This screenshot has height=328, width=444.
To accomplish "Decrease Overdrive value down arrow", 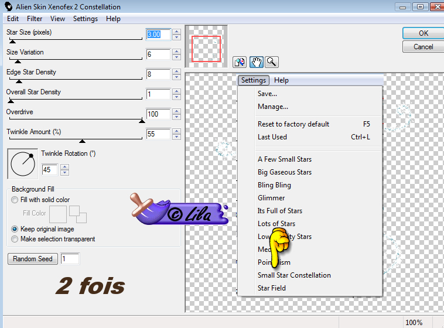I will [177, 117].
